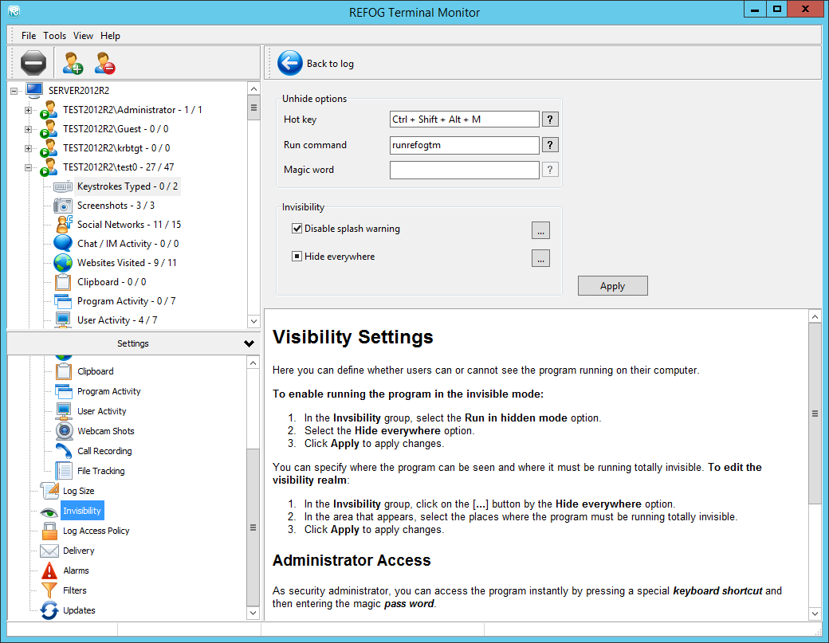Uncheck Disable splash warning checkbox
Viewport: 829px width, 643px height.
(x=297, y=229)
